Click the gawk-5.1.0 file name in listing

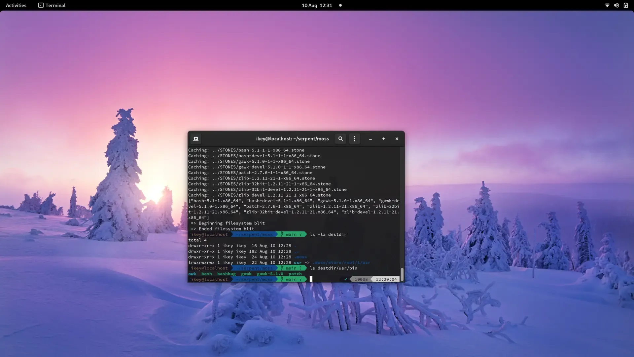click(x=270, y=274)
